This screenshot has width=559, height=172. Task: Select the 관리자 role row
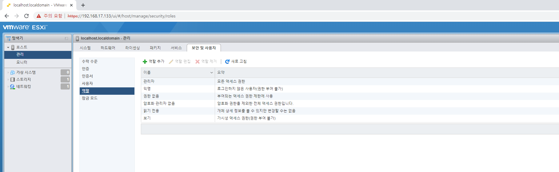coord(350,81)
